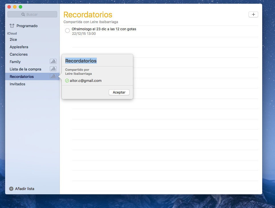275x208 pixels.
Task: Mark Ofralmologo reminder as completed
Action: point(67,31)
